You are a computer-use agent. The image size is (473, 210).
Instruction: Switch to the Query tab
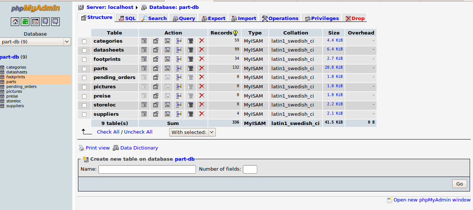183,18
